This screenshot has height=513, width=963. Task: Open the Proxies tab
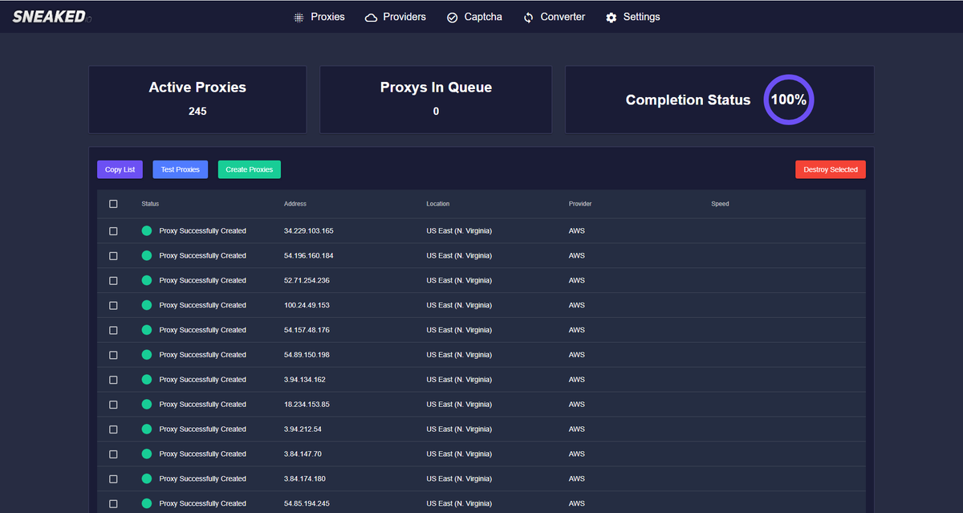tap(319, 17)
